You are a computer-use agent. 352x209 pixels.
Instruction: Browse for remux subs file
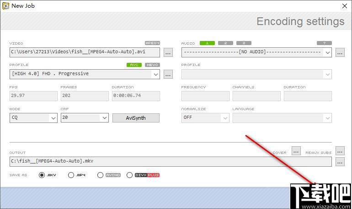pyautogui.click(x=340, y=151)
